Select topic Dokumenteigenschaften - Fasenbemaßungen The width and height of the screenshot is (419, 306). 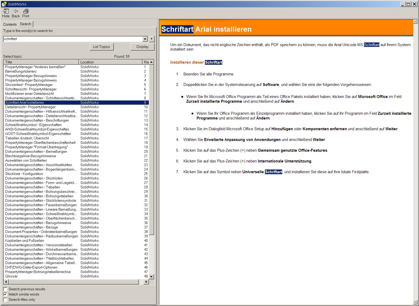pos(76,205)
